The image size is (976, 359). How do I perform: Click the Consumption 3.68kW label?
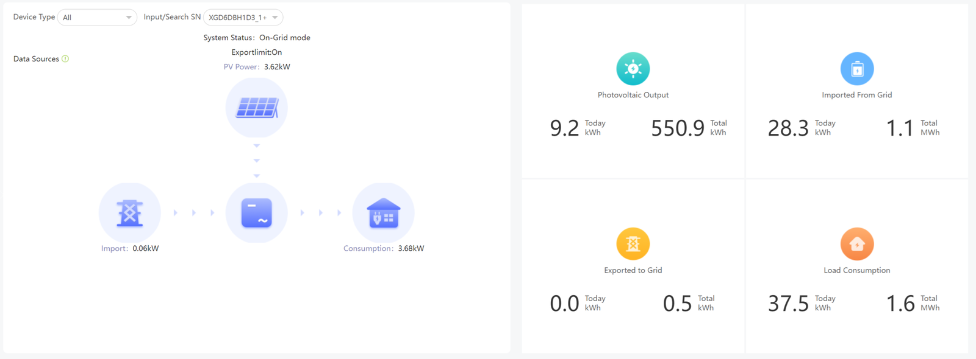(384, 248)
